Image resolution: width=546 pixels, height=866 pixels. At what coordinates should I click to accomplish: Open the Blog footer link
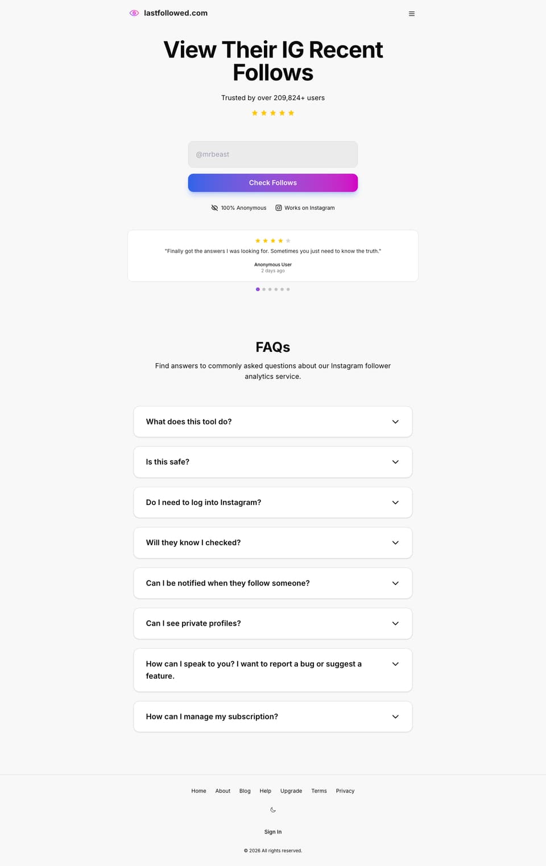tap(245, 791)
